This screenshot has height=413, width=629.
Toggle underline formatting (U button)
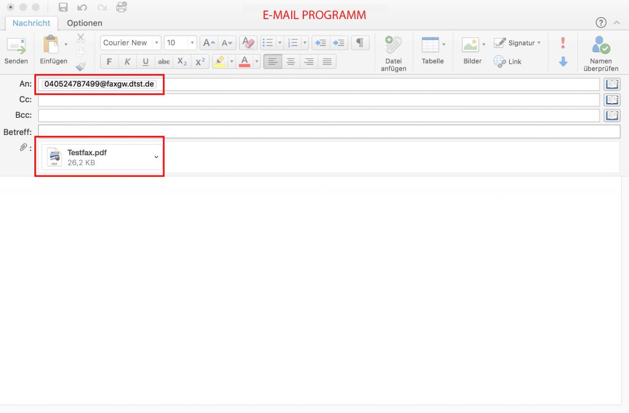(146, 61)
